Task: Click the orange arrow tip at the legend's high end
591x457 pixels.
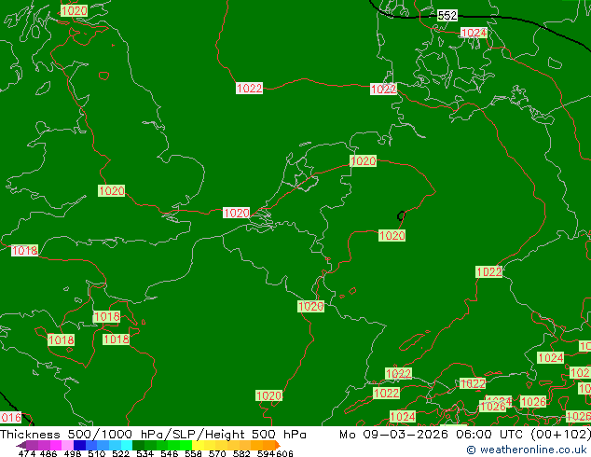Action: (278, 445)
